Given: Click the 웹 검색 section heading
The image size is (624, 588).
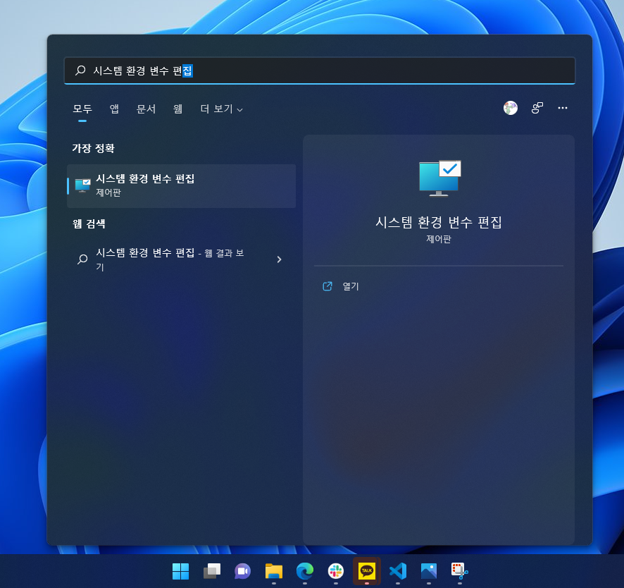Looking at the screenshot, I should tap(89, 223).
